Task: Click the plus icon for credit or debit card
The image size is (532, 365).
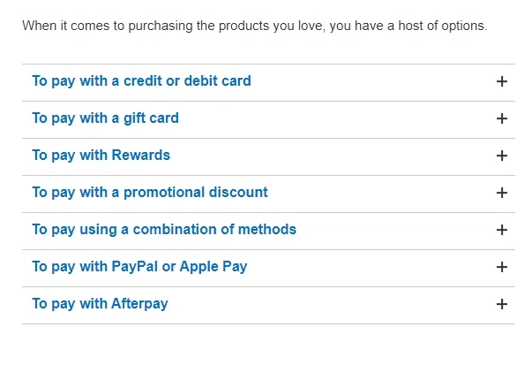Action: tap(502, 81)
